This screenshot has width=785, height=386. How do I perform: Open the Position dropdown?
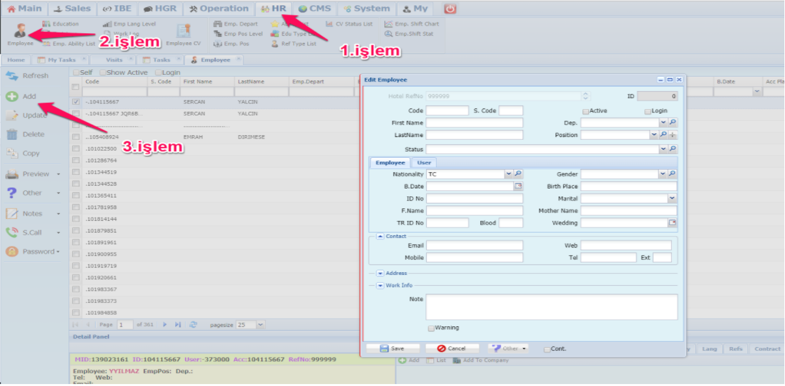coord(654,135)
